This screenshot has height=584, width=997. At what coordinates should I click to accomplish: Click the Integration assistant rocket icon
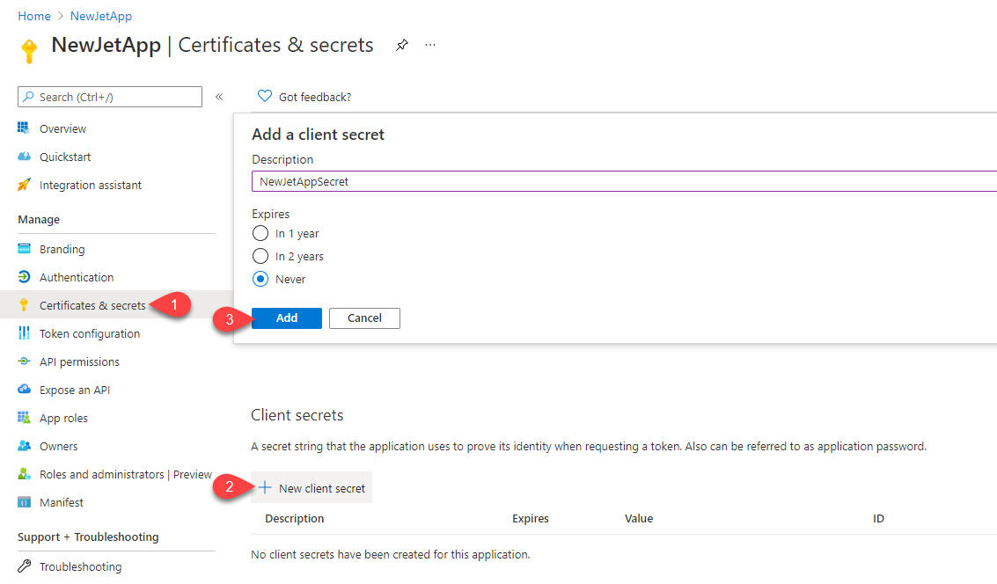(24, 185)
